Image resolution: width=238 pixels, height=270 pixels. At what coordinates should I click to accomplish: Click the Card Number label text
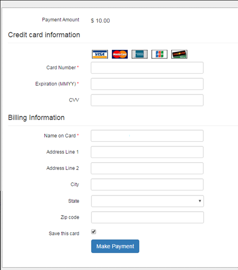(x=61, y=67)
